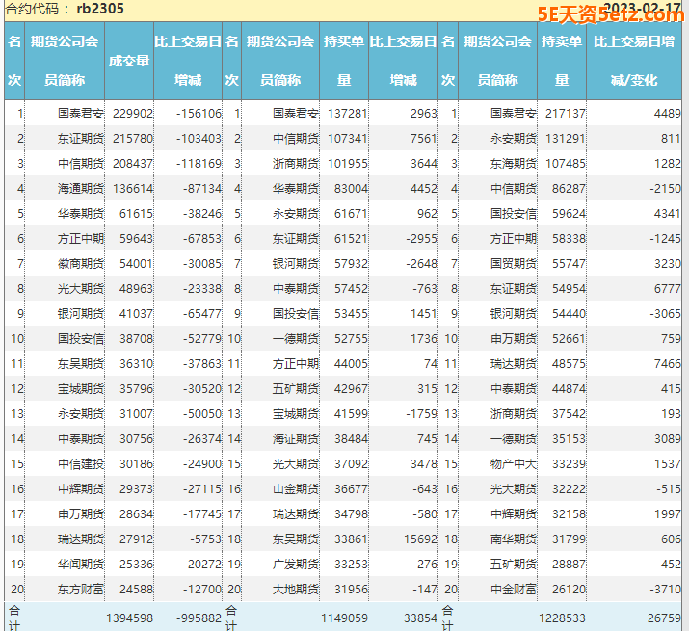Click 申万期货 in the short position ranking
The image size is (689, 631).
(514, 339)
